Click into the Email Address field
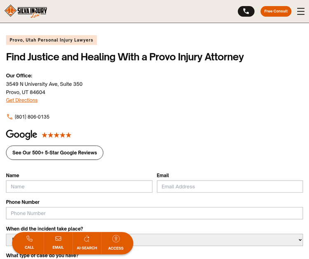The image size is (309, 259). pos(229,186)
